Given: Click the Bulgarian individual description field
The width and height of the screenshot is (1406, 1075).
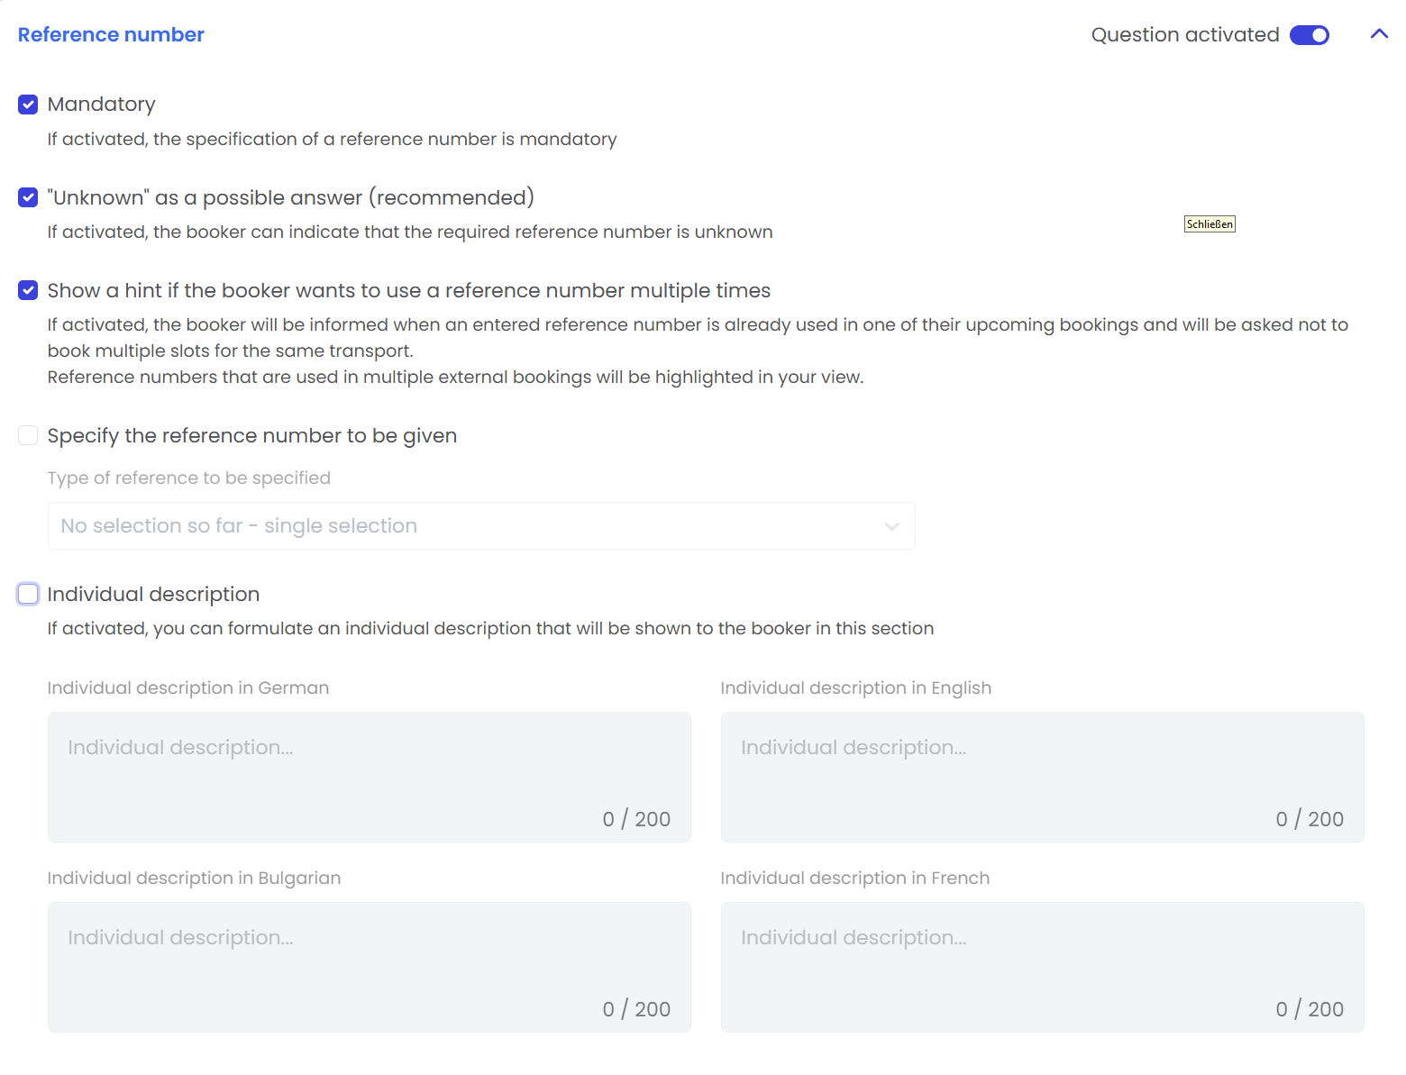Looking at the screenshot, I should pos(369,967).
